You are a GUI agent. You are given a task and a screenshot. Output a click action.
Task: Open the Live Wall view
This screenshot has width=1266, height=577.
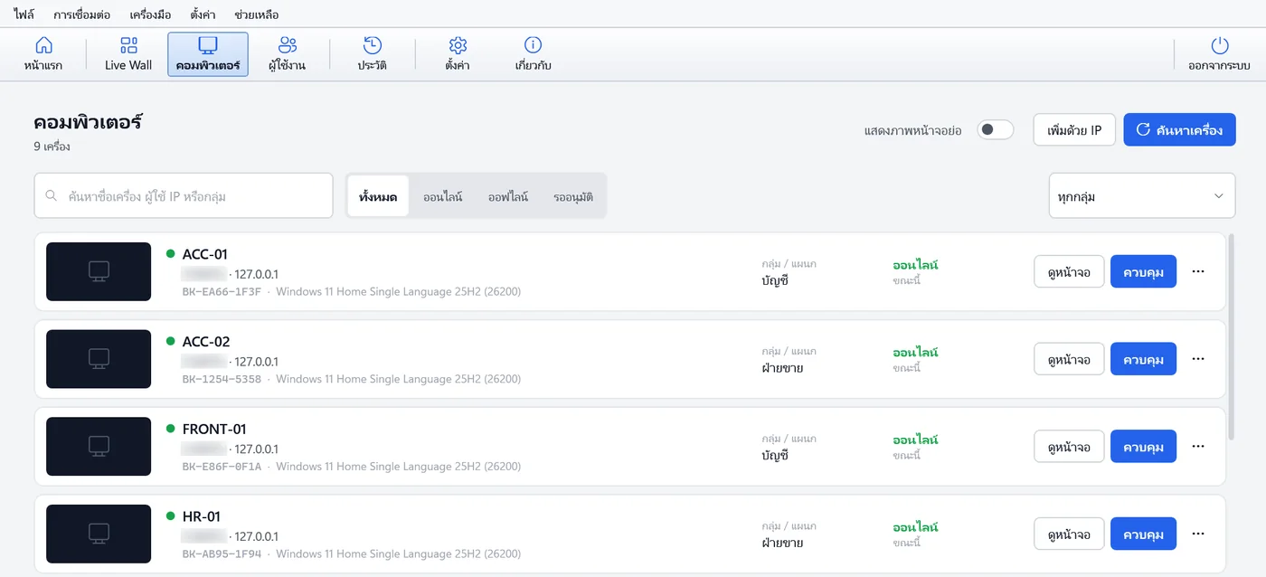point(128,53)
